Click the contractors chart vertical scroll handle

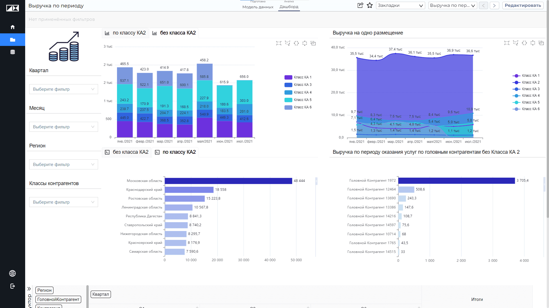point(544,184)
